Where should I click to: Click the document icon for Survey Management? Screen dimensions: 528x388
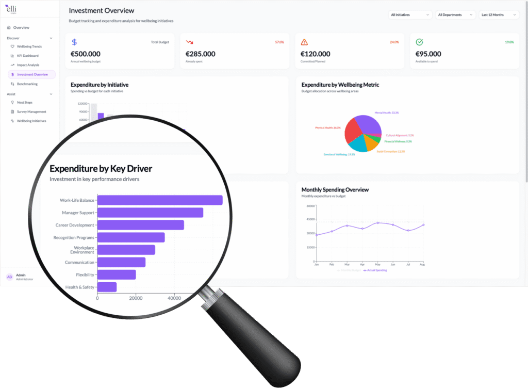(x=12, y=111)
